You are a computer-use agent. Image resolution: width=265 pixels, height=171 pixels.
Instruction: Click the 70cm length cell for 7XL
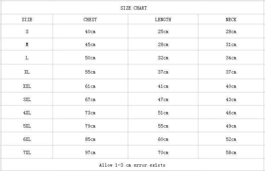pyautogui.click(x=163, y=152)
